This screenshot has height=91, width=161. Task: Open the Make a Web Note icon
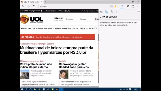pyautogui.click(x=128, y=6)
